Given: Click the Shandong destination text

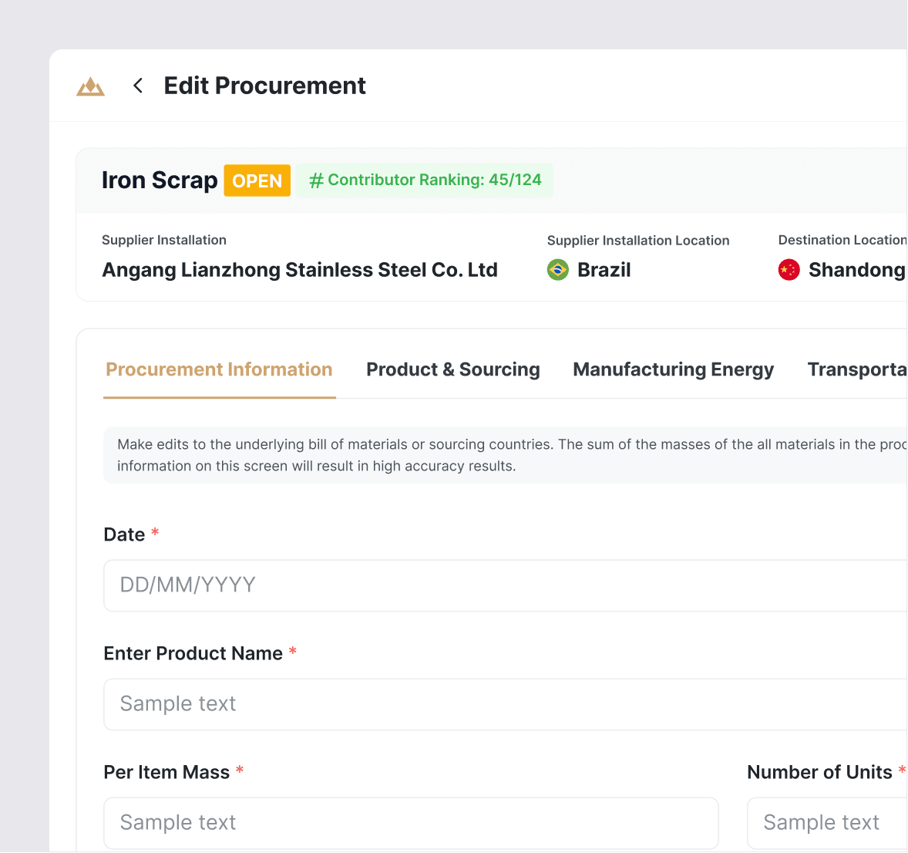Looking at the screenshot, I should coord(857,270).
